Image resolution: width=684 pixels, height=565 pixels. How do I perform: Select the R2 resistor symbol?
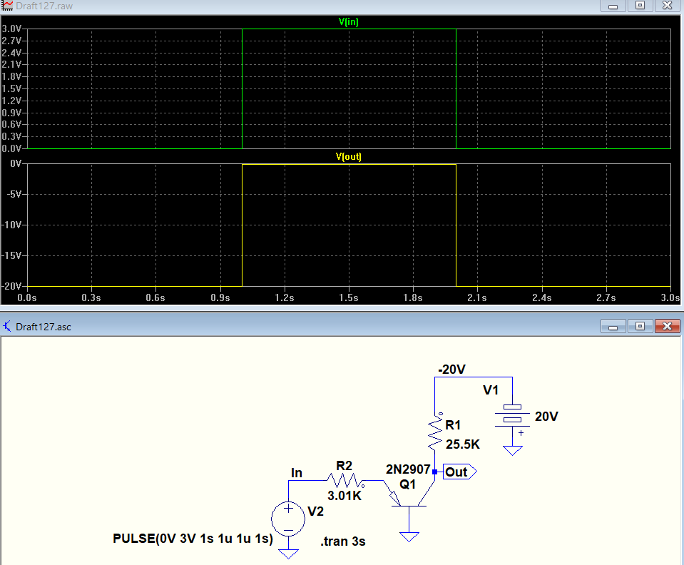(x=345, y=481)
